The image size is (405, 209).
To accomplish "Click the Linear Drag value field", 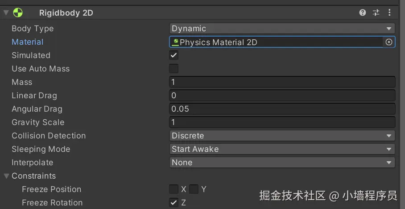I will pos(282,96).
